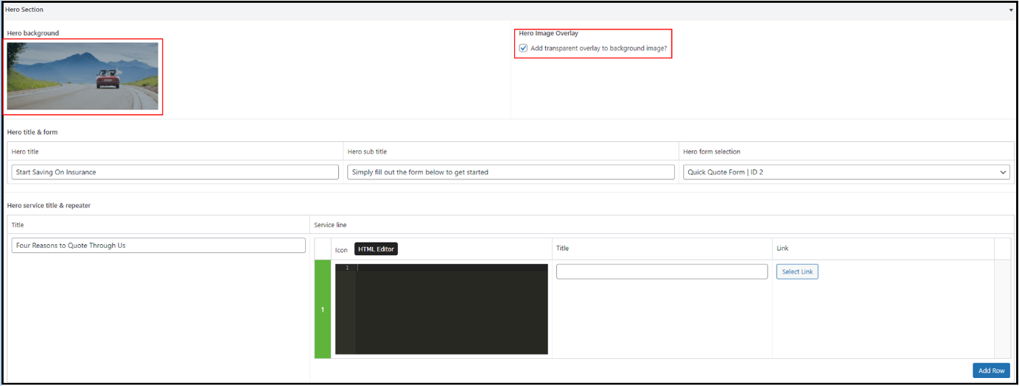Viewport: 1019px width, 386px height.
Task: Click the Hero background image thumbnail
Action: click(x=83, y=76)
